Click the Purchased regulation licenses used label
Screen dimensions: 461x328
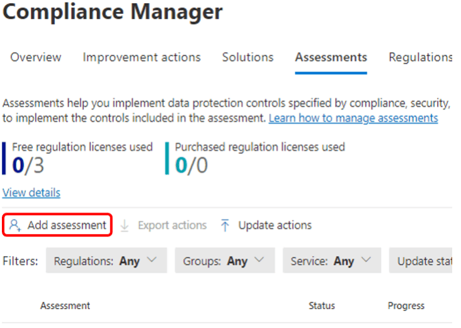(260, 147)
